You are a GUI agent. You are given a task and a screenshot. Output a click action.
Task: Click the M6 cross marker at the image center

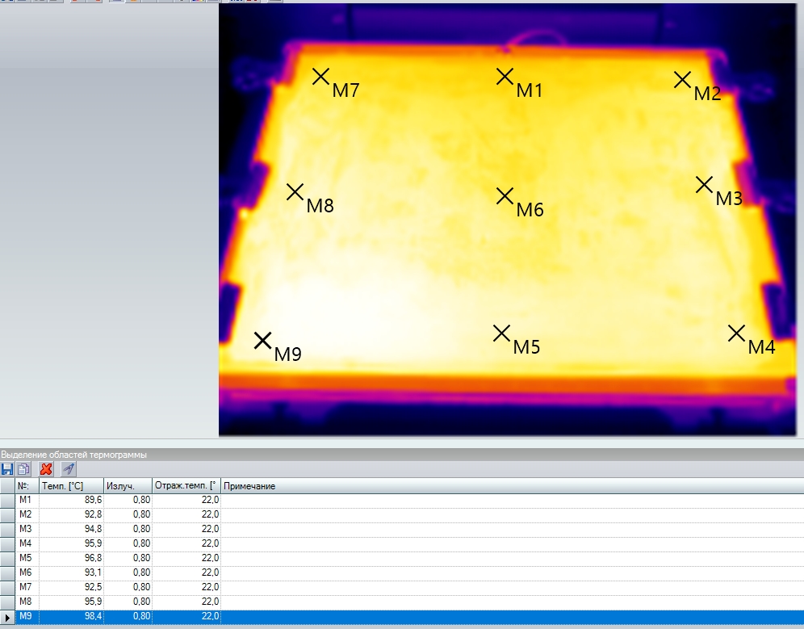505,195
